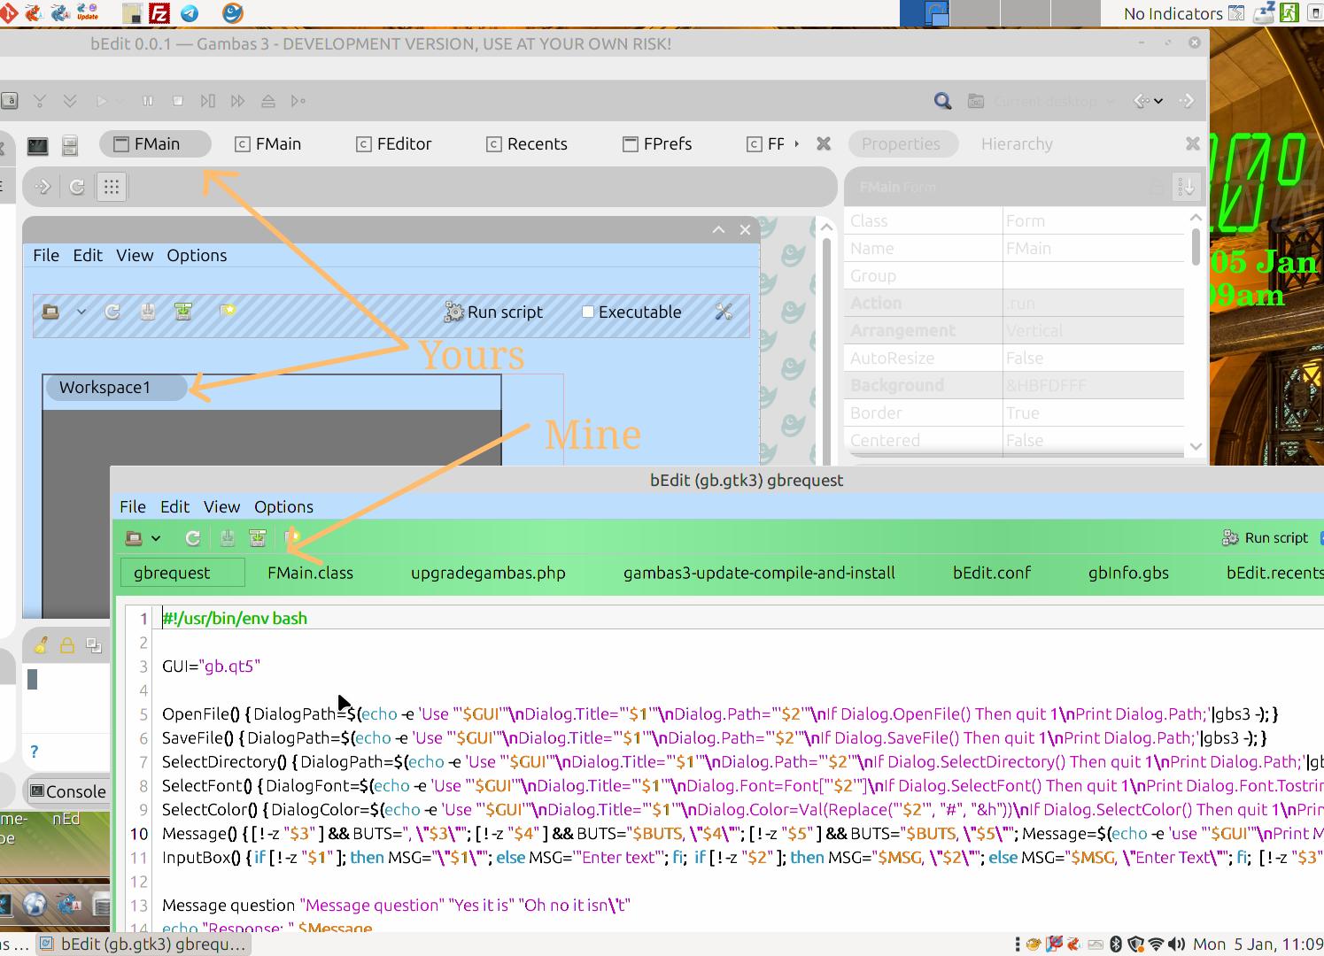Open the Options menu in bEdit gtk3 window

coord(283,506)
